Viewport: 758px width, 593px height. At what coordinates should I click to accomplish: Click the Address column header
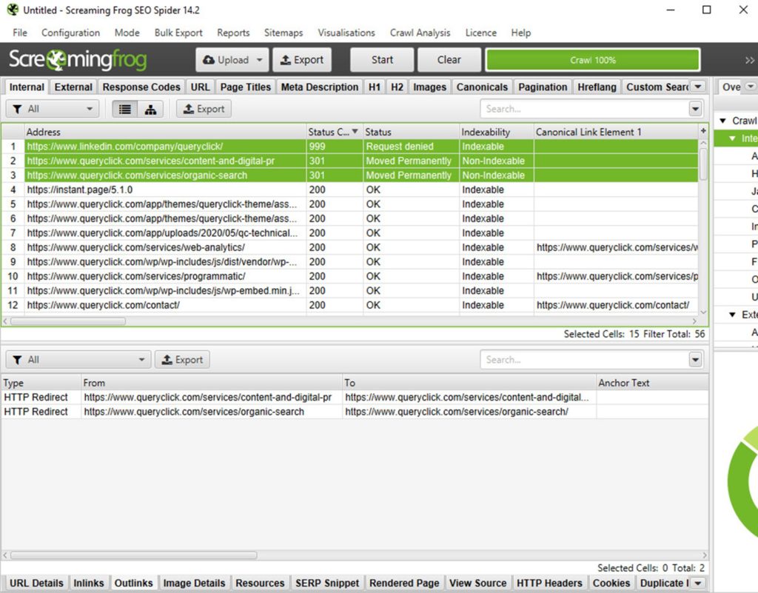165,132
